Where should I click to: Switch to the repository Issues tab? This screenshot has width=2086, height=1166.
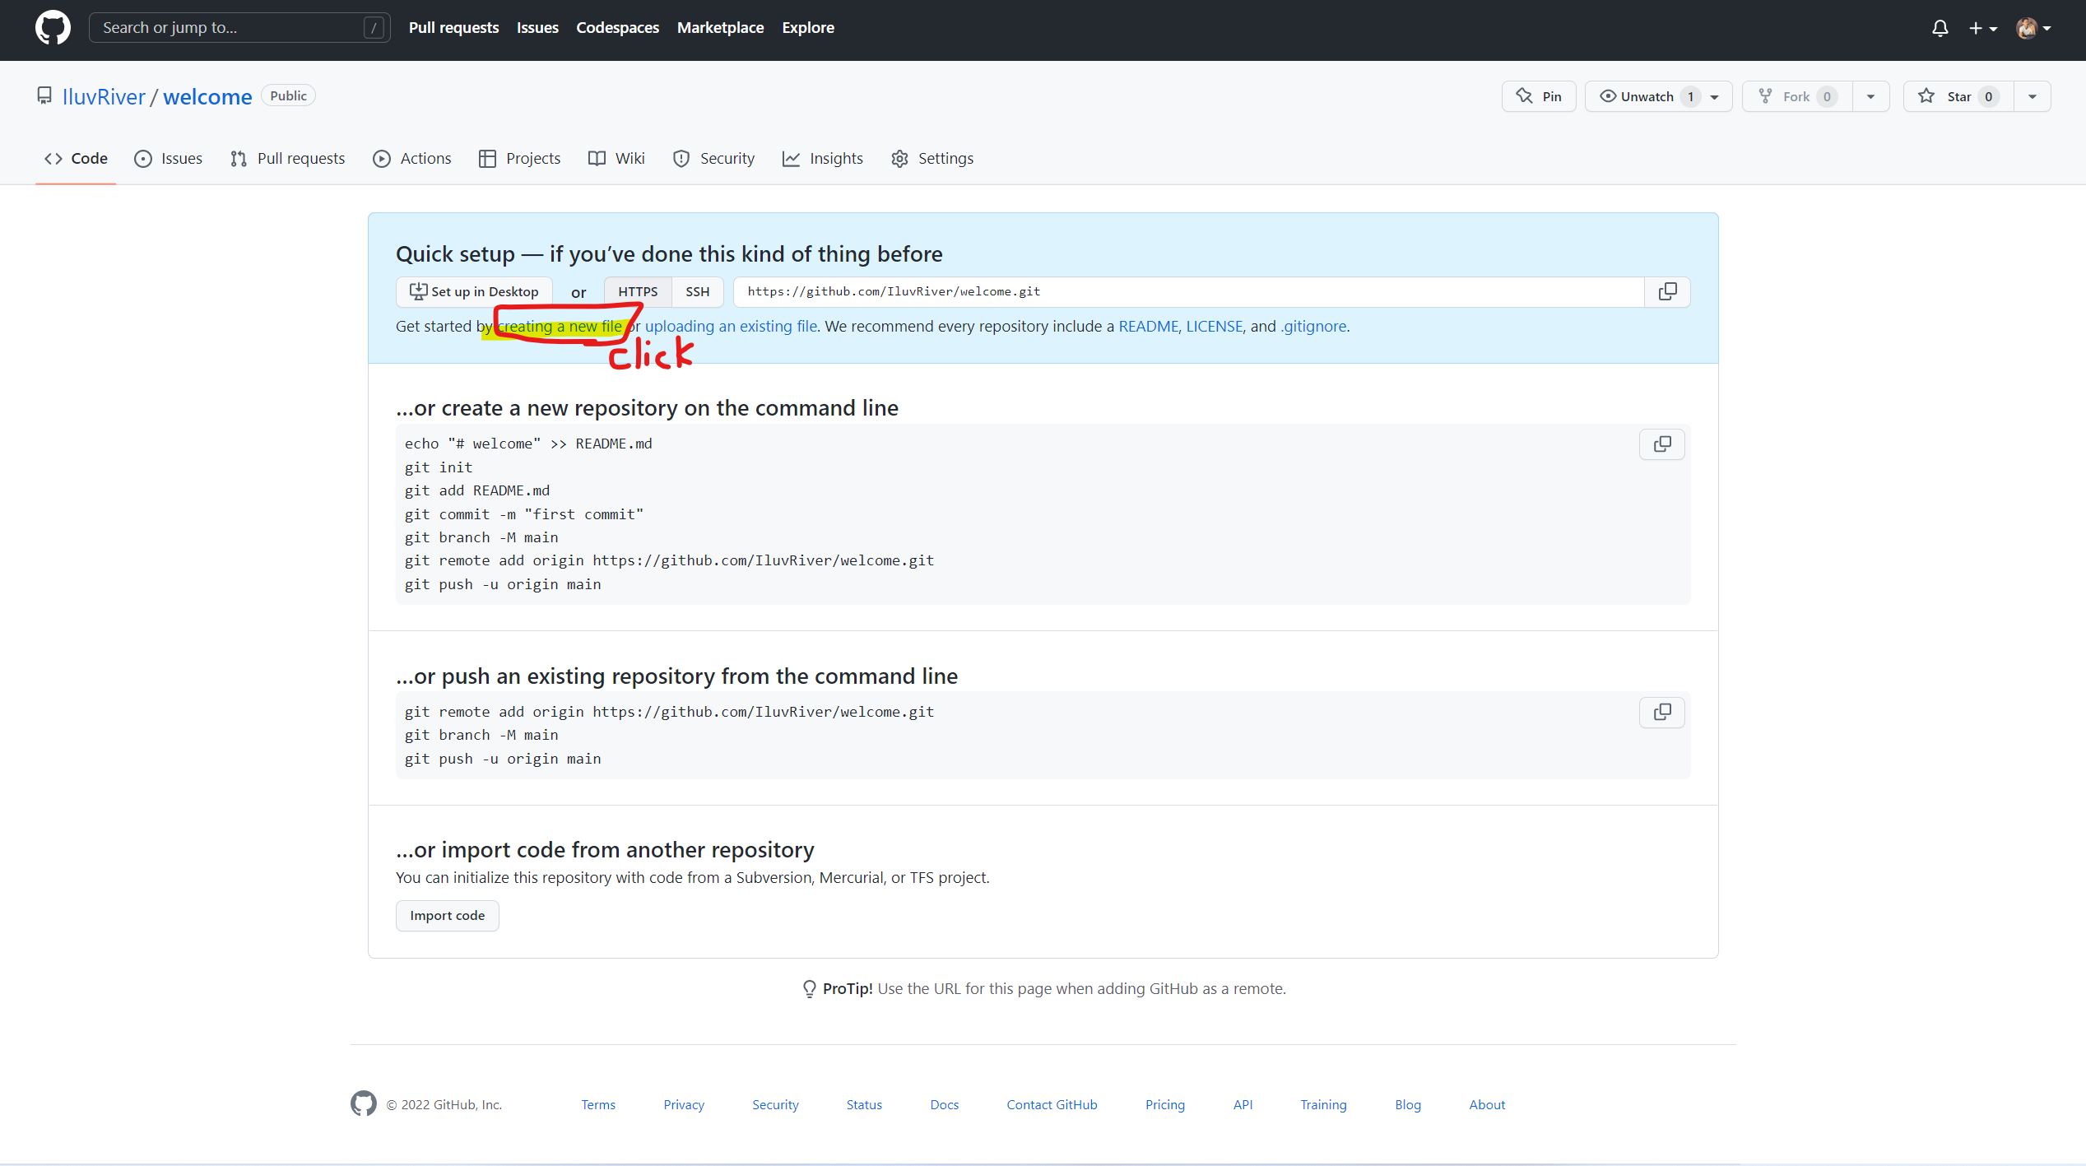pyautogui.click(x=168, y=159)
